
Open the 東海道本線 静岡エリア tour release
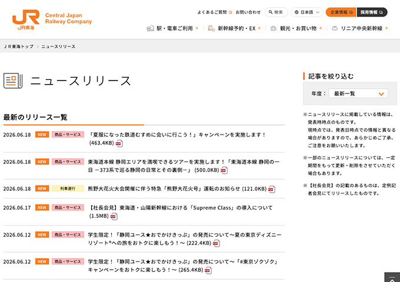pos(184,166)
